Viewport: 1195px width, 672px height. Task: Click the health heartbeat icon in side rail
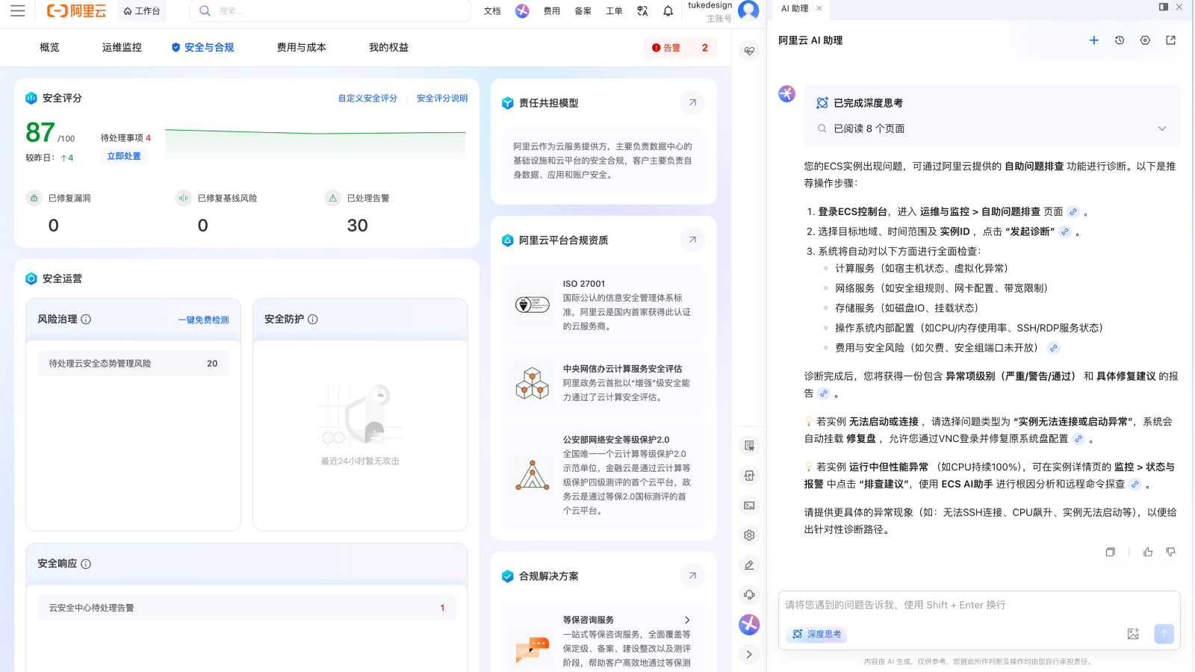point(749,51)
